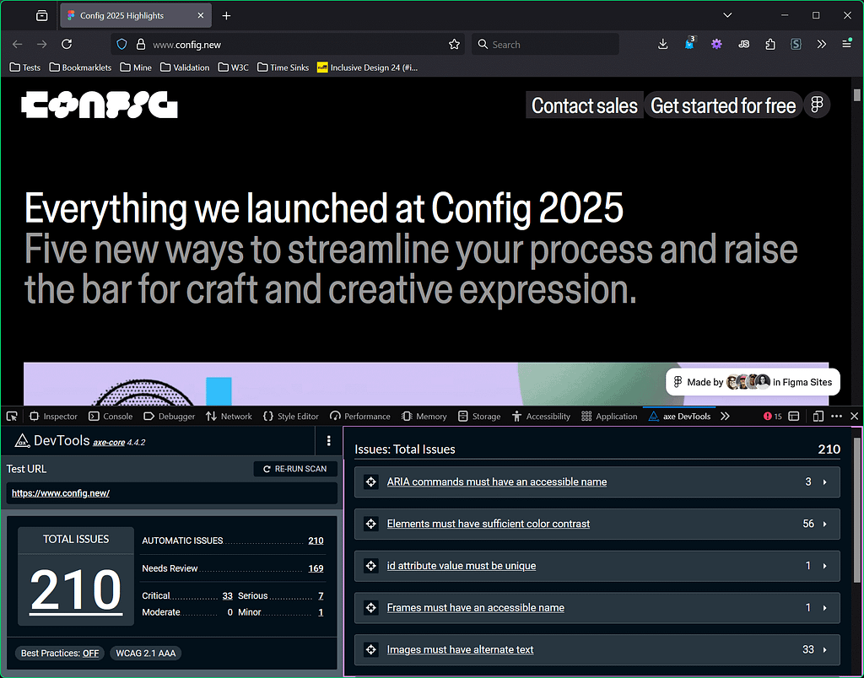The height and width of the screenshot is (678, 864).
Task: Select the element picker icon in DevTools
Action: [x=11, y=416]
